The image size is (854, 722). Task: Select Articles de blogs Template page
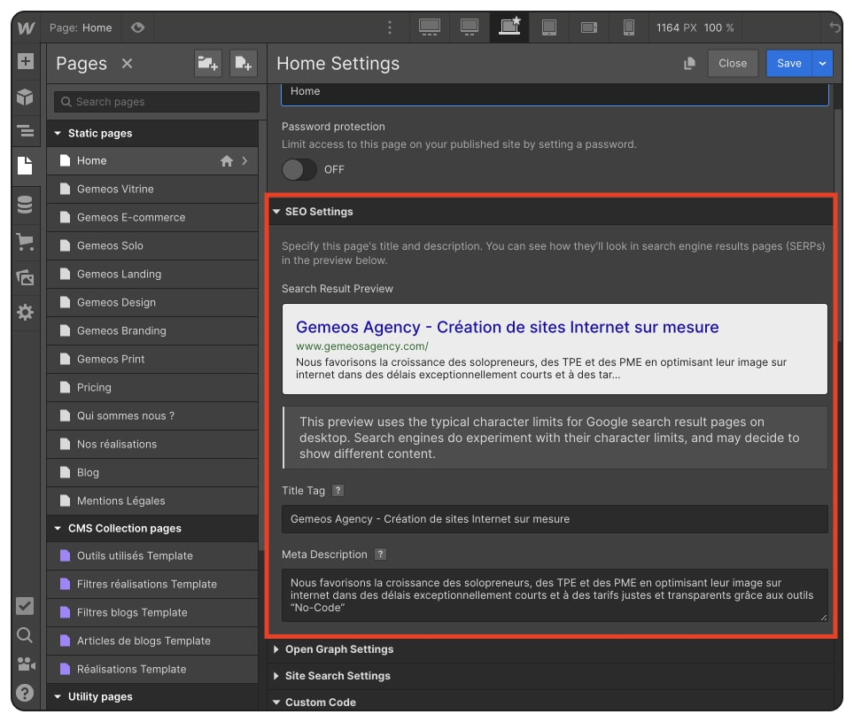tap(152, 640)
